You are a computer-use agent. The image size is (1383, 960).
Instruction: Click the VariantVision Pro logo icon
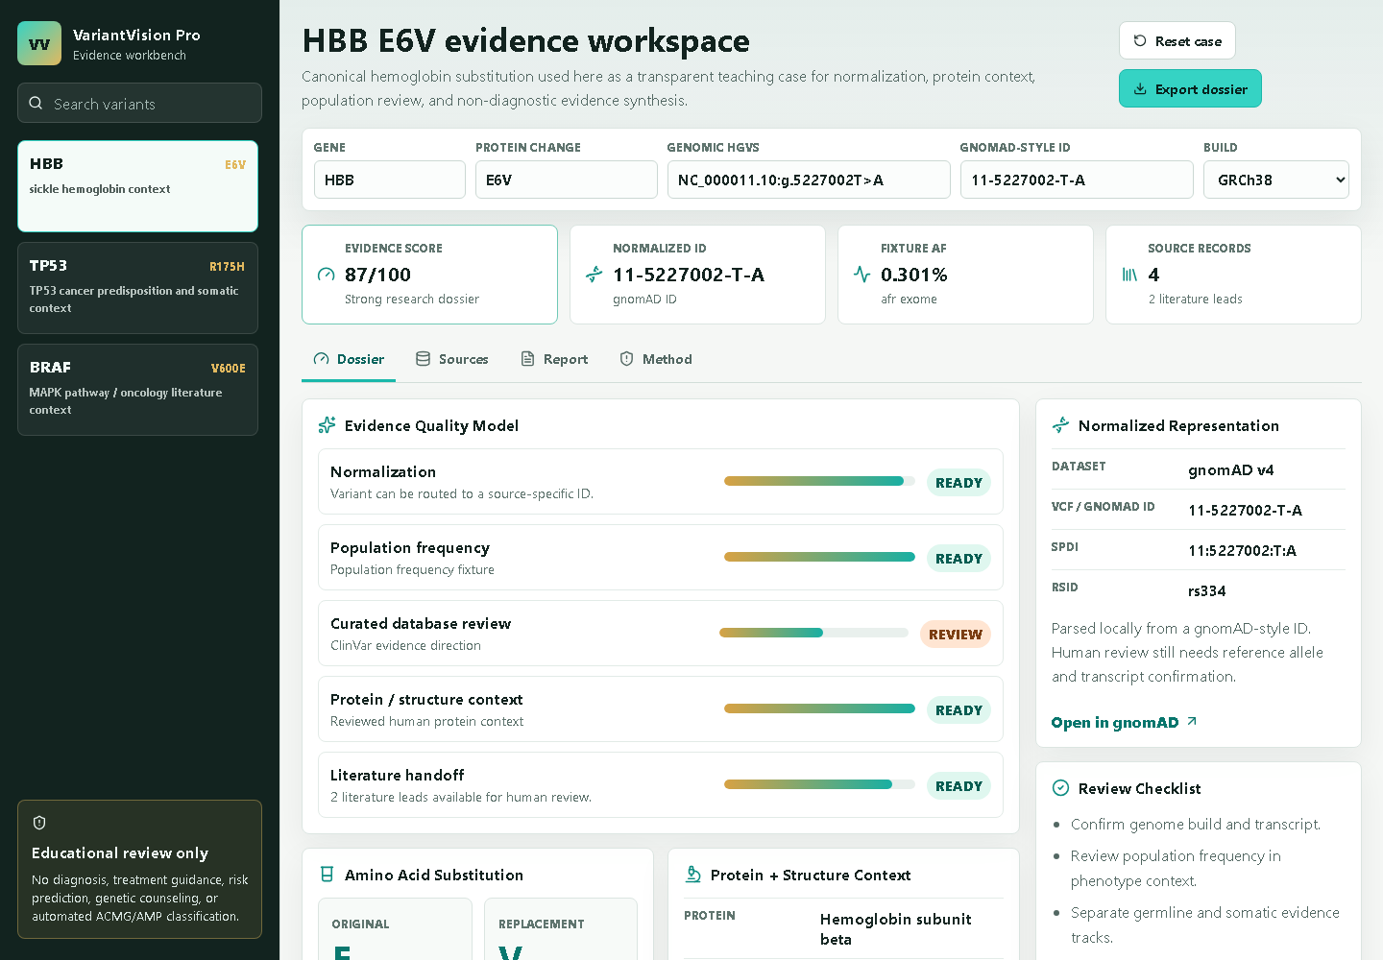pos(39,43)
